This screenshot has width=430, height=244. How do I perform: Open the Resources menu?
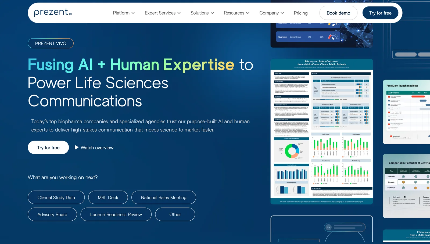click(x=237, y=13)
